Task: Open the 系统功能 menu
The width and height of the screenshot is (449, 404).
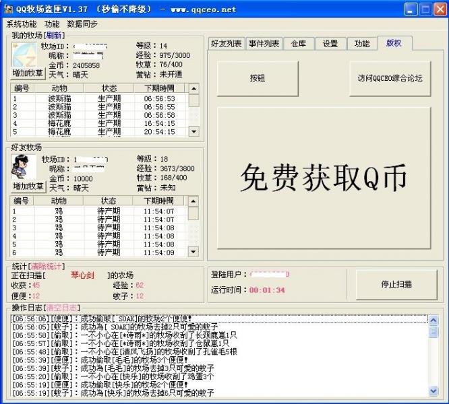Action: [x=22, y=24]
